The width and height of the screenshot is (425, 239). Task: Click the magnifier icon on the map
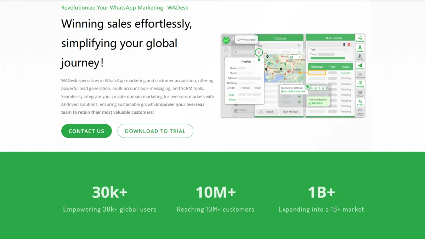tap(300, 57)
